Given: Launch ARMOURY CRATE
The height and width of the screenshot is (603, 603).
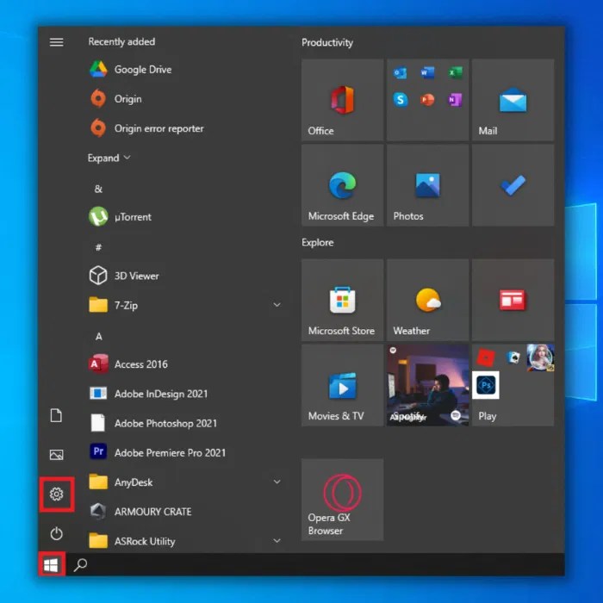Looking at the screenshot, I should pyautogui.click(x=184, y=512).
